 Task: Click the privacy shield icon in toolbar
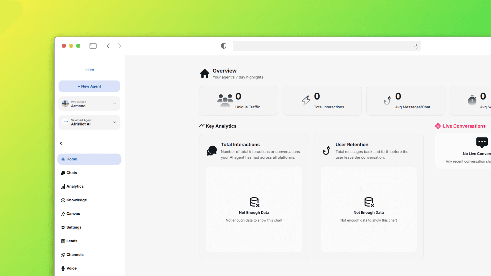click(224, 46)
